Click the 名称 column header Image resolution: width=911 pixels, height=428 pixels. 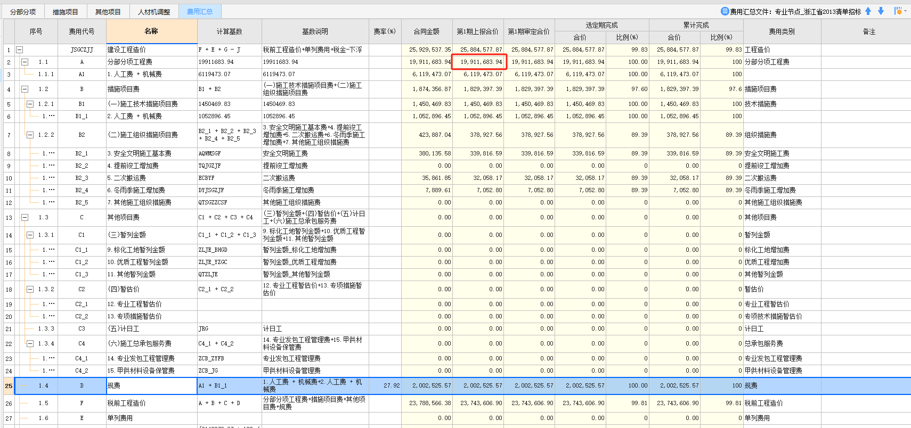(x=152, y=31)
